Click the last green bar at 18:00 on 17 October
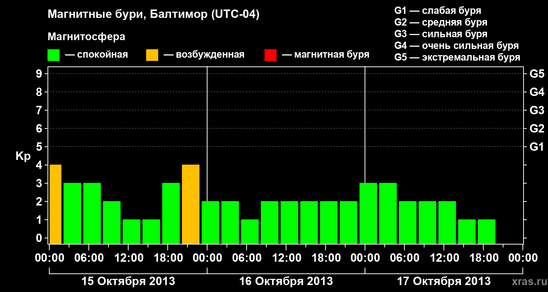This screenshot has height=292, width=548. point(487,231)
